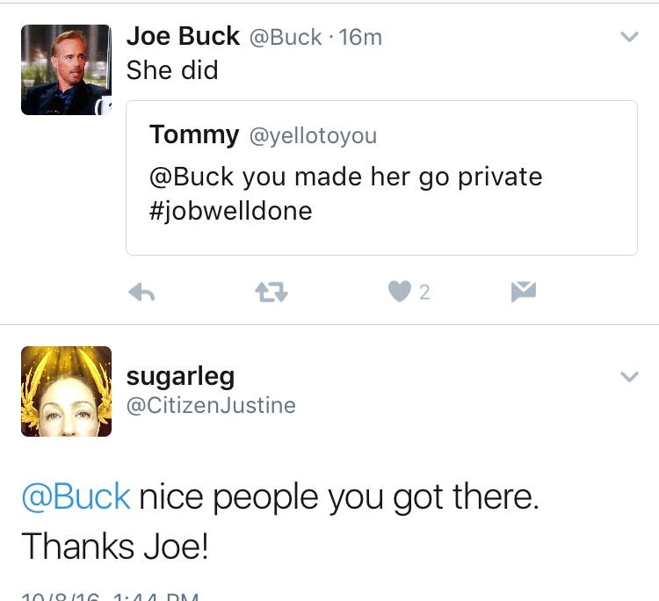Tap the blue @Buck mention in sugarleg's tweet
The image size is (659, 601).
pyautogui.click(x=76, y=497)
